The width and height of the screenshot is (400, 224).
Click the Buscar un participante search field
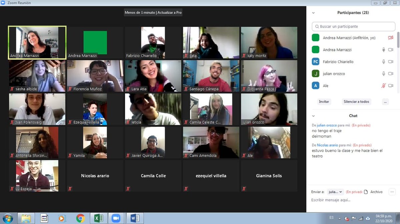353,26
